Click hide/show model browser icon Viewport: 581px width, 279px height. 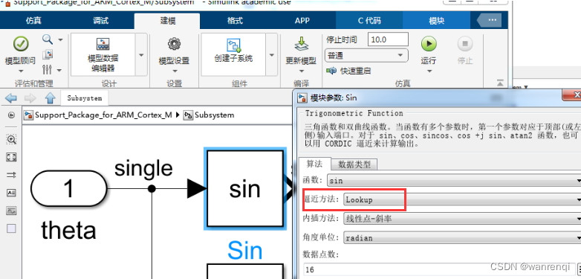coord(11,115)
